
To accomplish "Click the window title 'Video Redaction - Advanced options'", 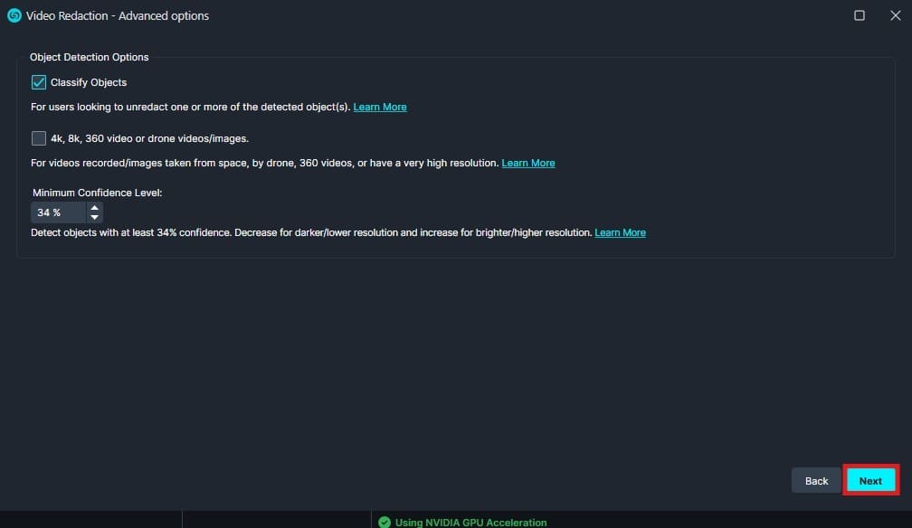I will point(118,15).
